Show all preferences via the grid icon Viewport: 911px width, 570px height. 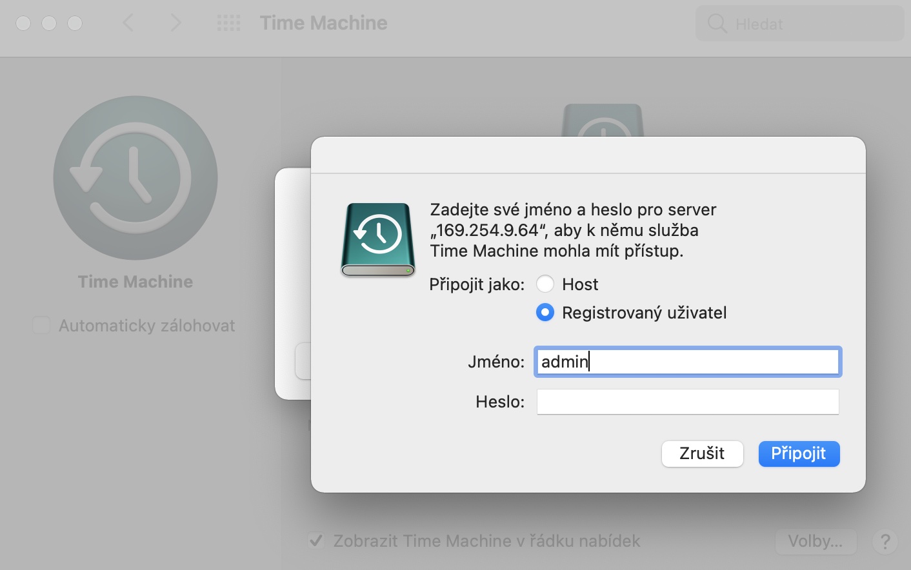228,23
